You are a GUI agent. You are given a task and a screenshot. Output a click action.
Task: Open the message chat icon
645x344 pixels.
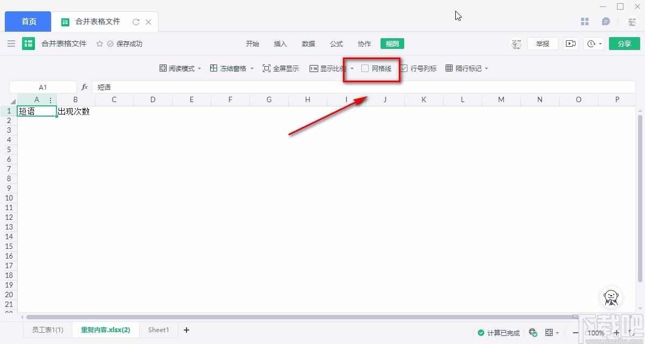tap(606, 21)
